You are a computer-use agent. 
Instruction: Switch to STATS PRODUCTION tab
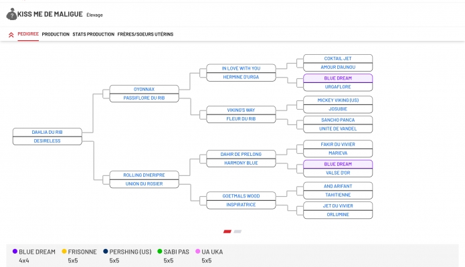tap(94, 34)
